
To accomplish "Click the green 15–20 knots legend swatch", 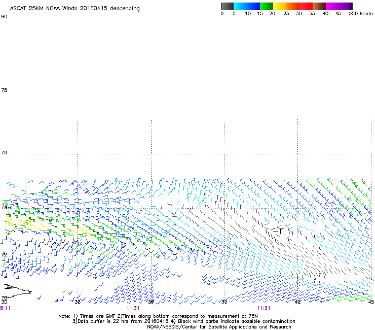I will 267,6.
